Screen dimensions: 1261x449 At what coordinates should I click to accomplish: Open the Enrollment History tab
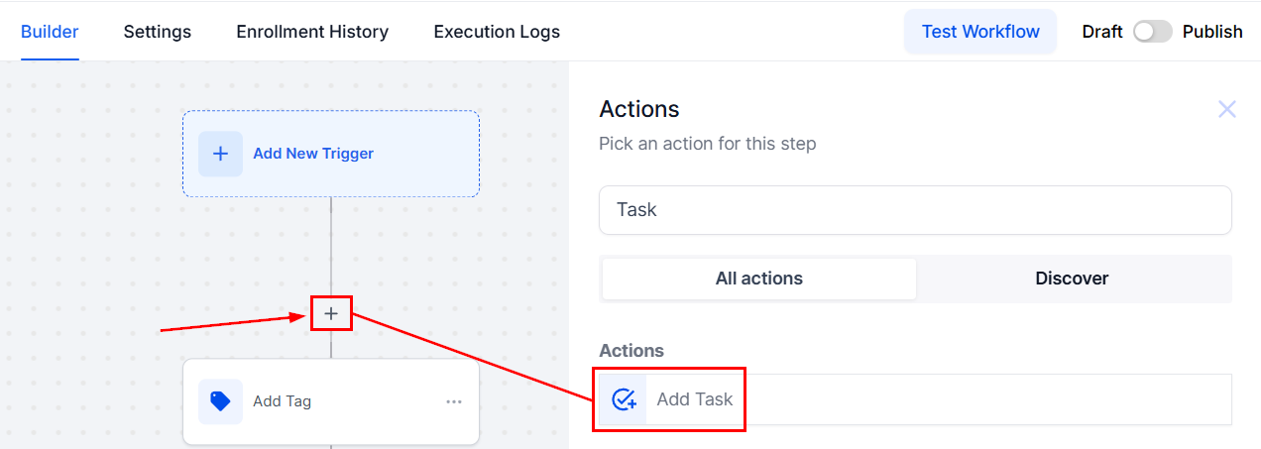pyautogui.click(x=312, y=32)
